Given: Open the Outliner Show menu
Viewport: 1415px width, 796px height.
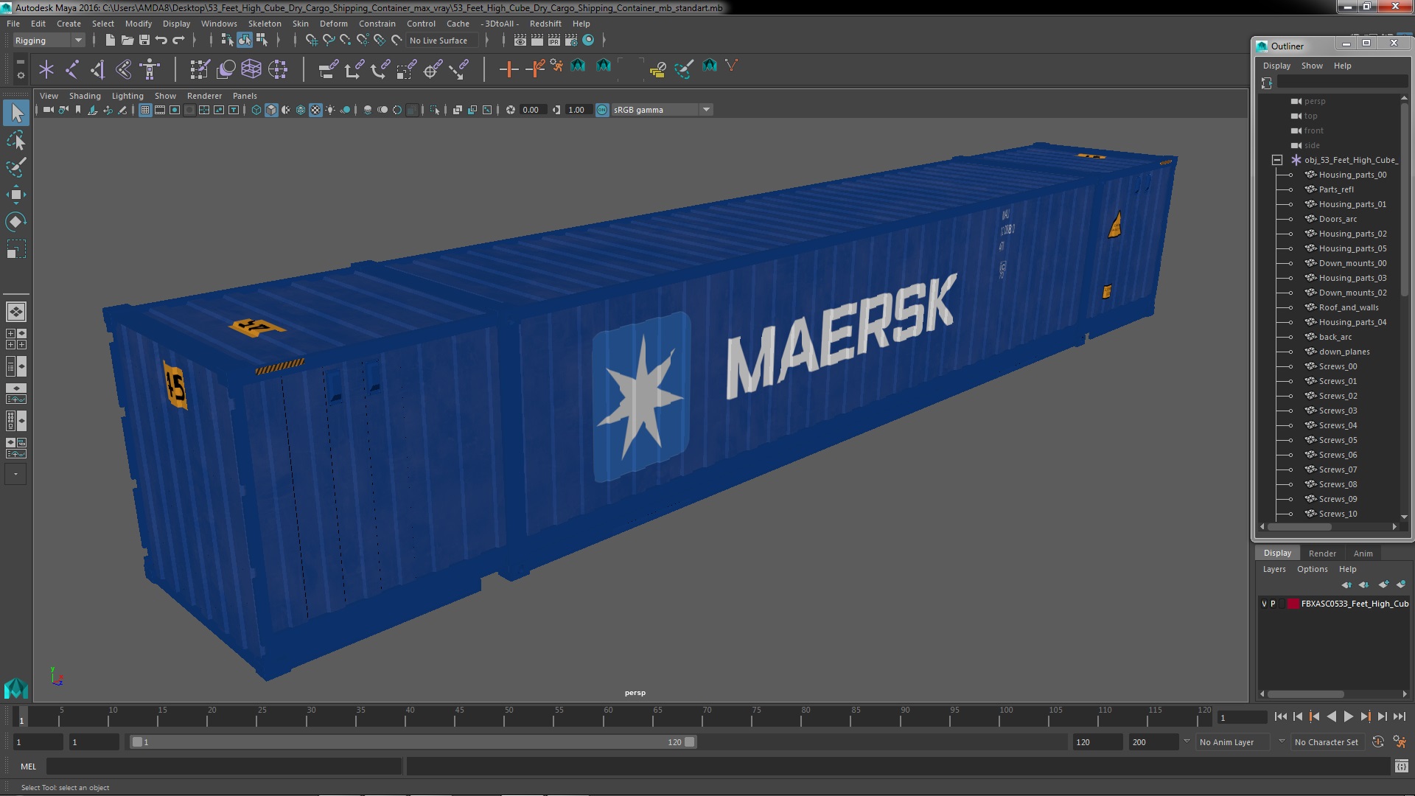Looking at the screenshot, I should point(1312,66).
